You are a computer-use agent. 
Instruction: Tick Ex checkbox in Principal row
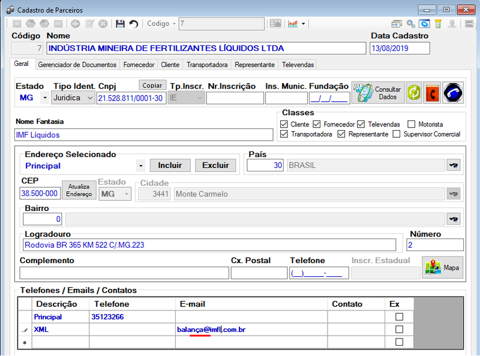coord(399,316)
